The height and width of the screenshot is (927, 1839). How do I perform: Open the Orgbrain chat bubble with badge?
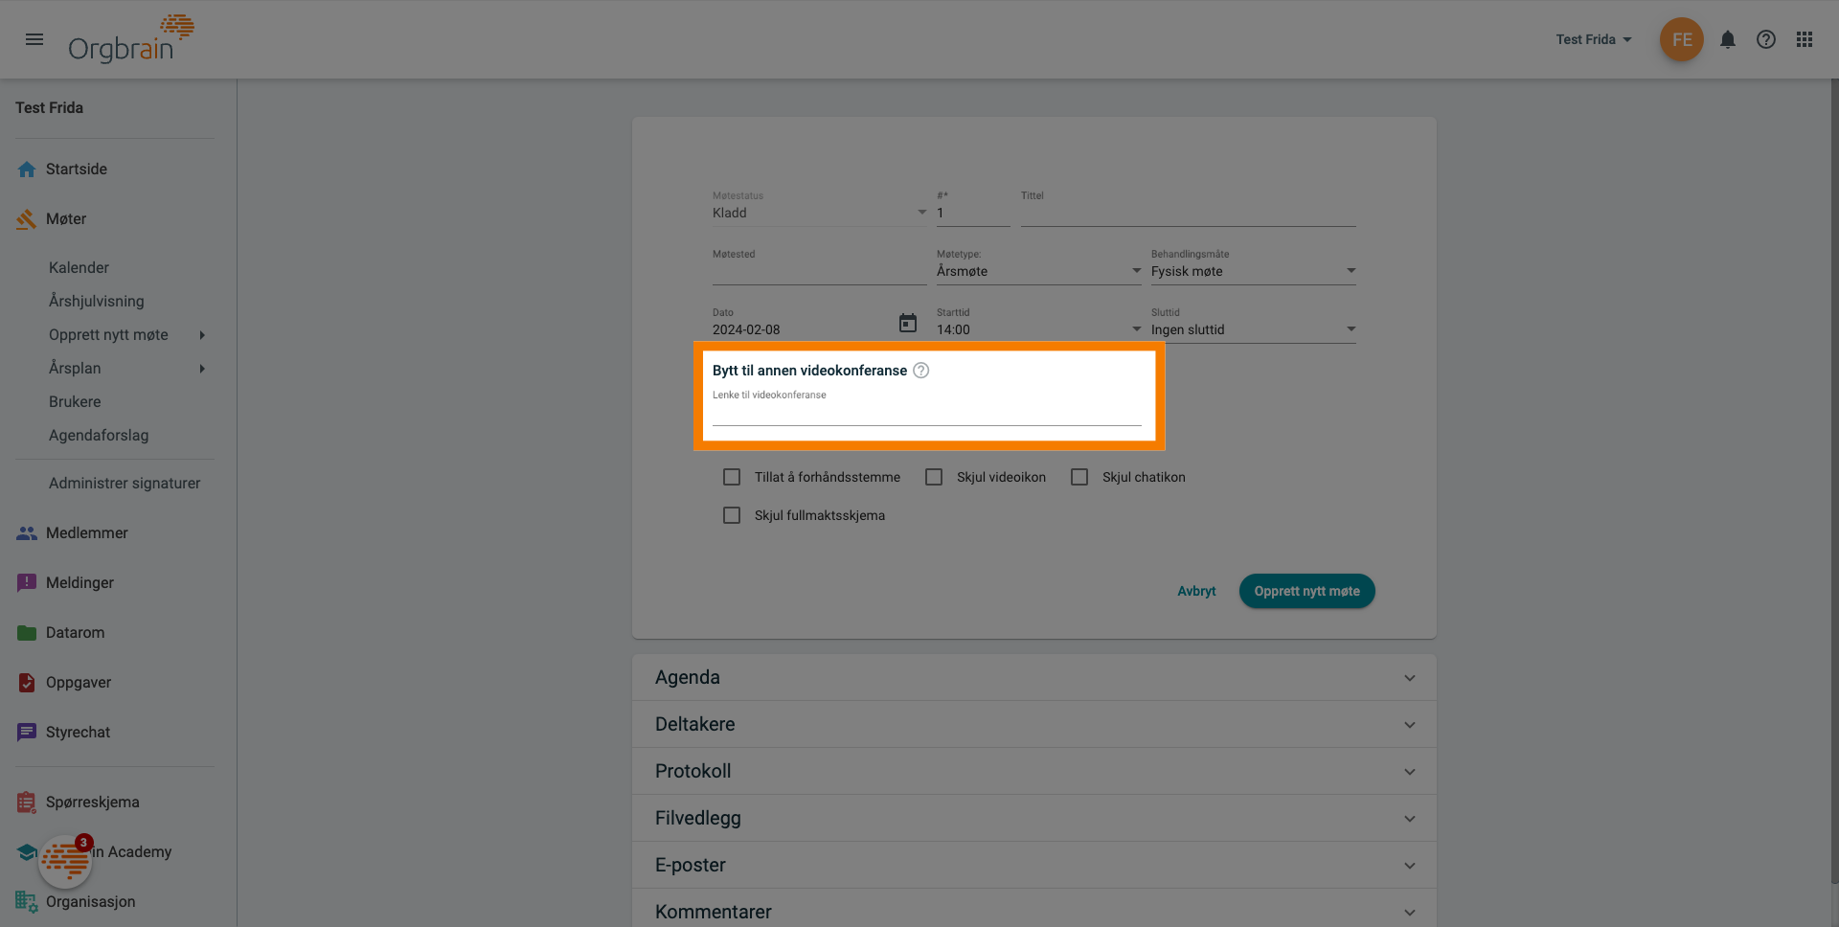pyautogui.click(x=65, y=861)
